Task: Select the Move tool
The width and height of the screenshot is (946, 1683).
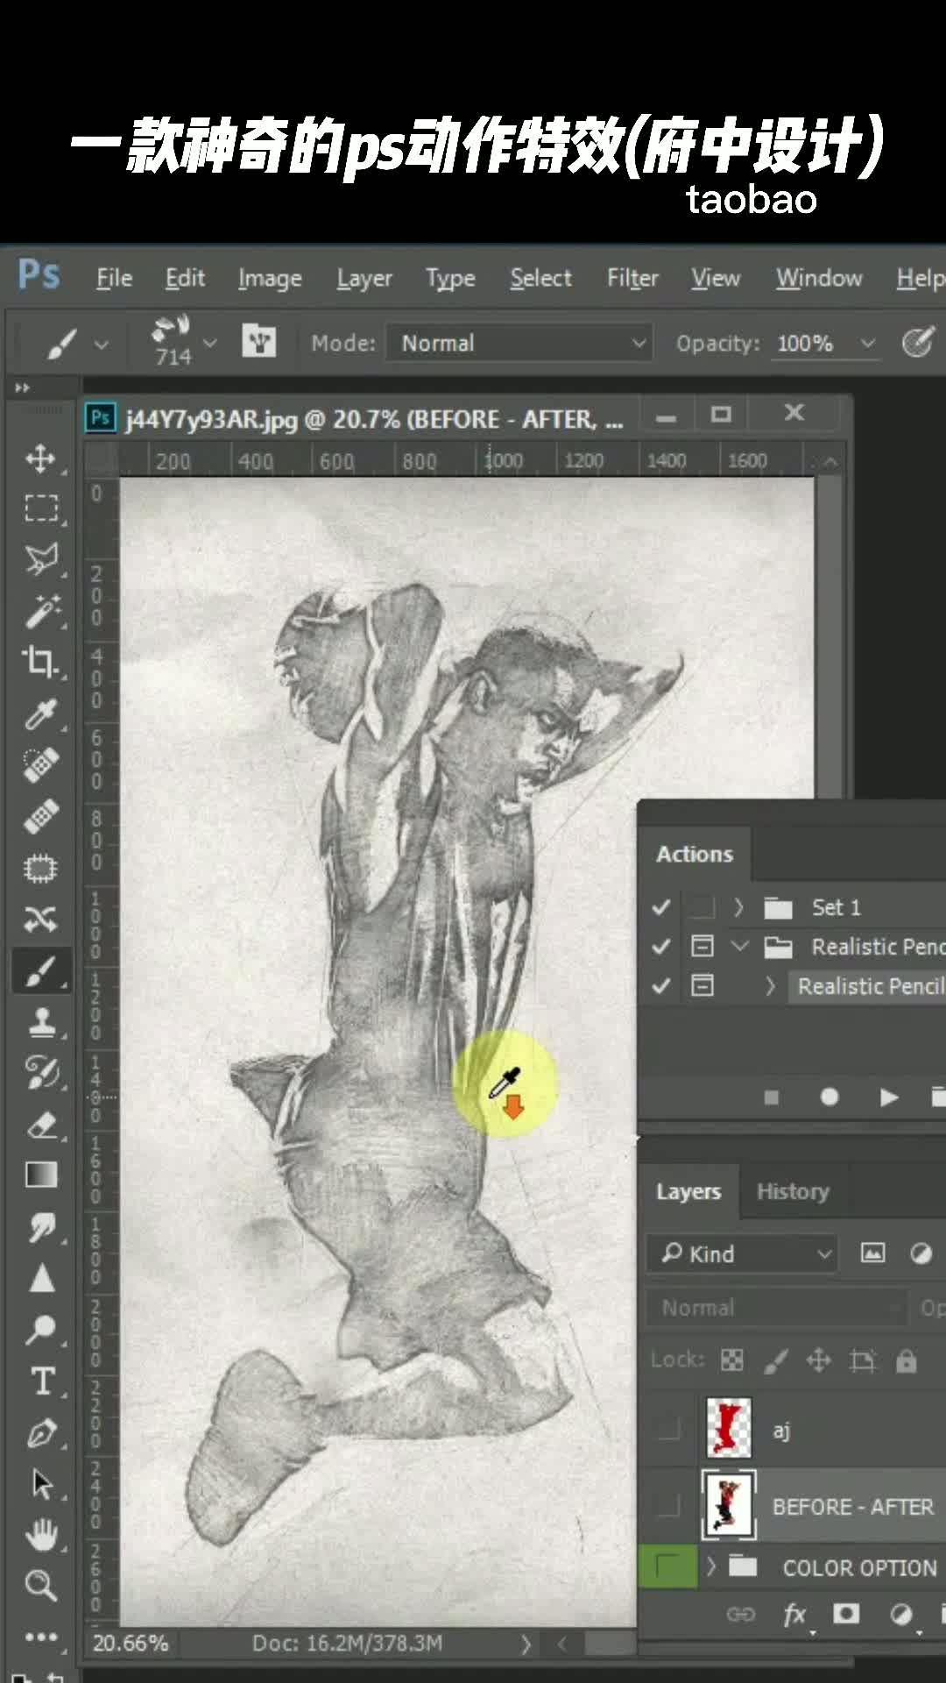Action: 40,458
